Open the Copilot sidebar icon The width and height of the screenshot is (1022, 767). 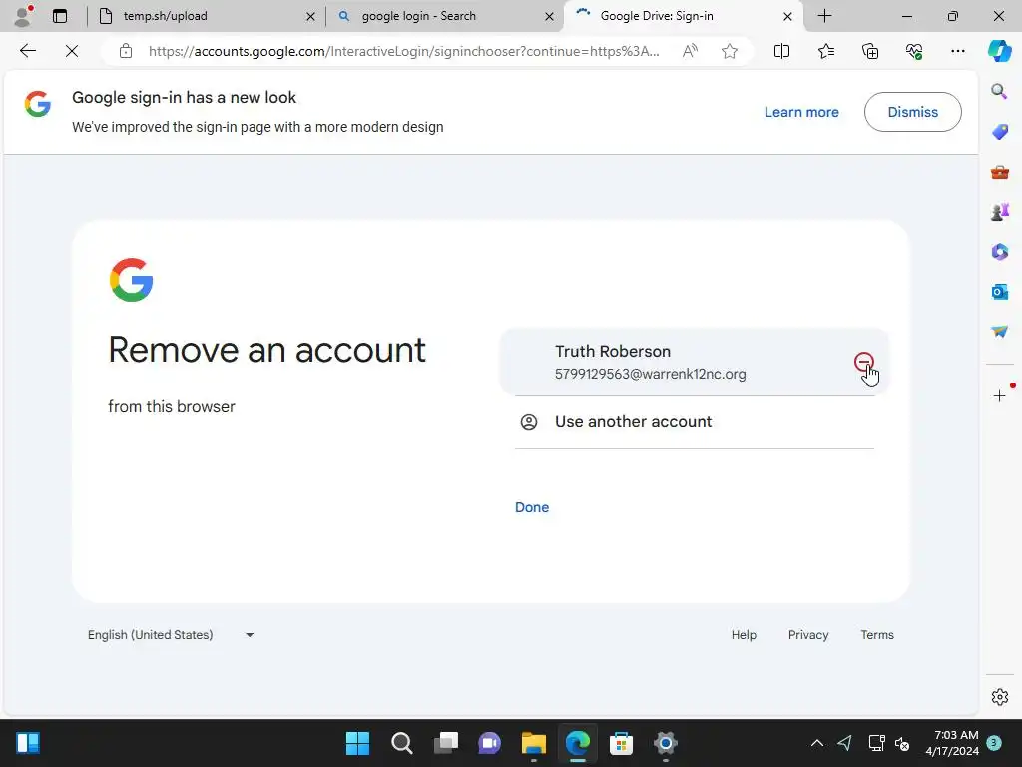999,51
